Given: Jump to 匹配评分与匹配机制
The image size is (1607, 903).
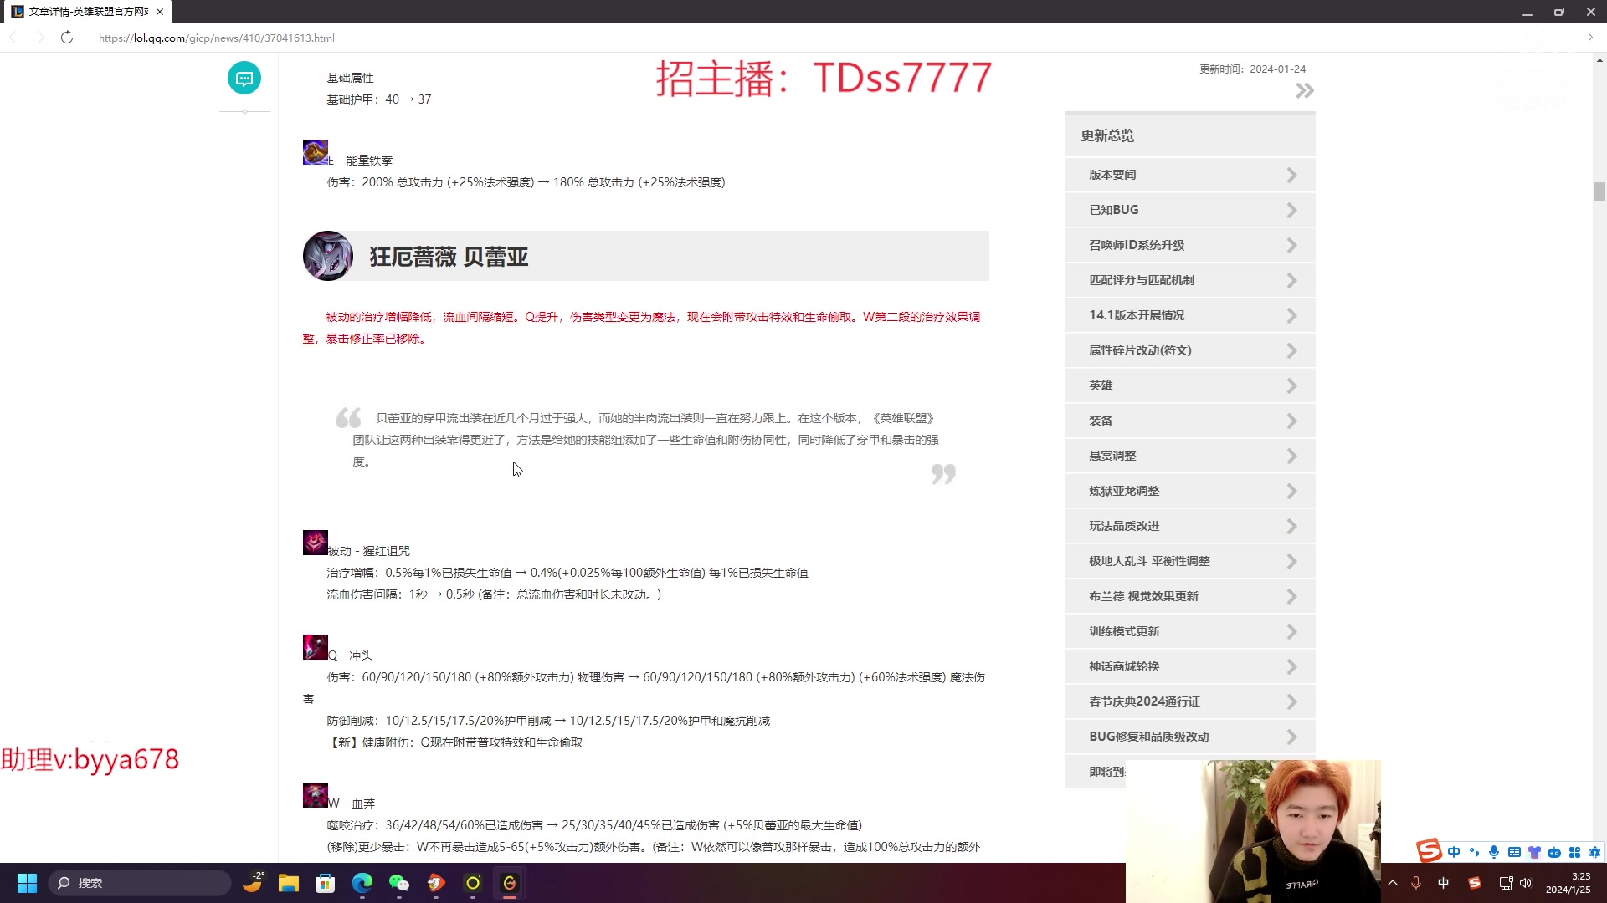Looking at the screenshot, I should click(x=1189, y=280).
